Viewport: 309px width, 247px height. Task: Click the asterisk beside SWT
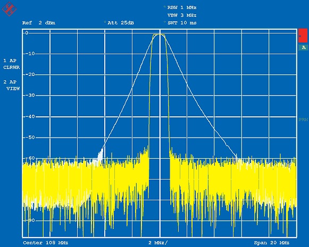(x=164, y=22)
